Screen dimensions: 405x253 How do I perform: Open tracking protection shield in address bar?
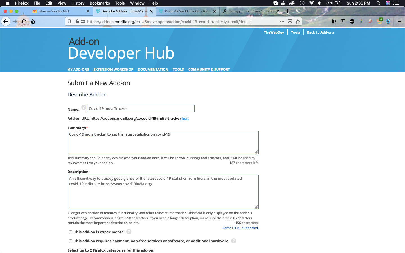[x=69, y=21]
